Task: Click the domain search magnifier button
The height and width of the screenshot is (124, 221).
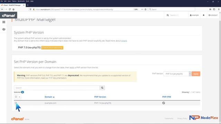Action: 102,88
